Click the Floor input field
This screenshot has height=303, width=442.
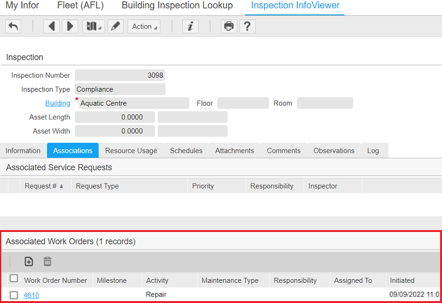(243, 103)
